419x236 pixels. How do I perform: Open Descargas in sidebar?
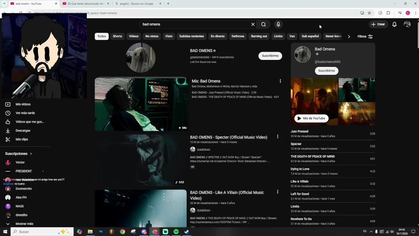(23, 130)
